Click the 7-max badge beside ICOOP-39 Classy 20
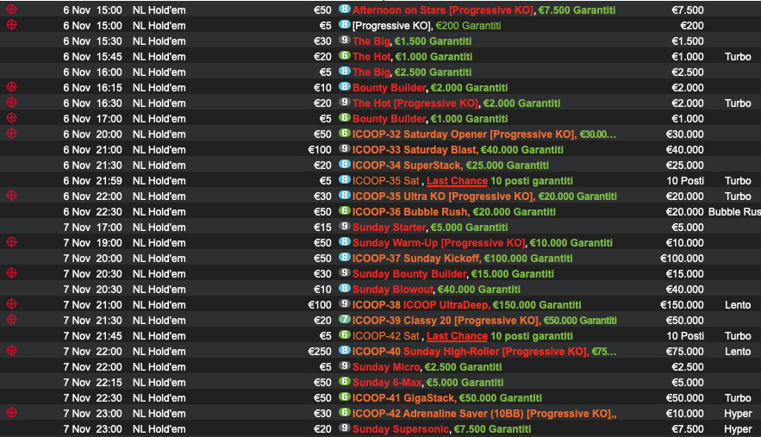The image size is (761, 437). click(x=345, y=320)
